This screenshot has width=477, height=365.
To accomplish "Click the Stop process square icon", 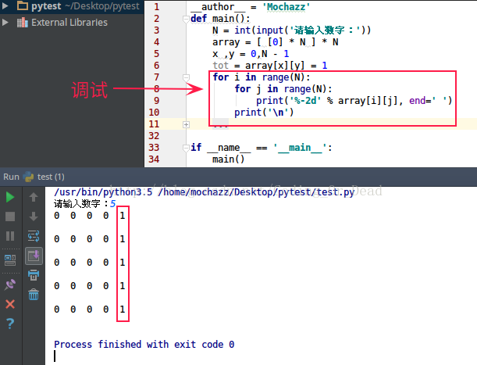I will pos(10,216).
